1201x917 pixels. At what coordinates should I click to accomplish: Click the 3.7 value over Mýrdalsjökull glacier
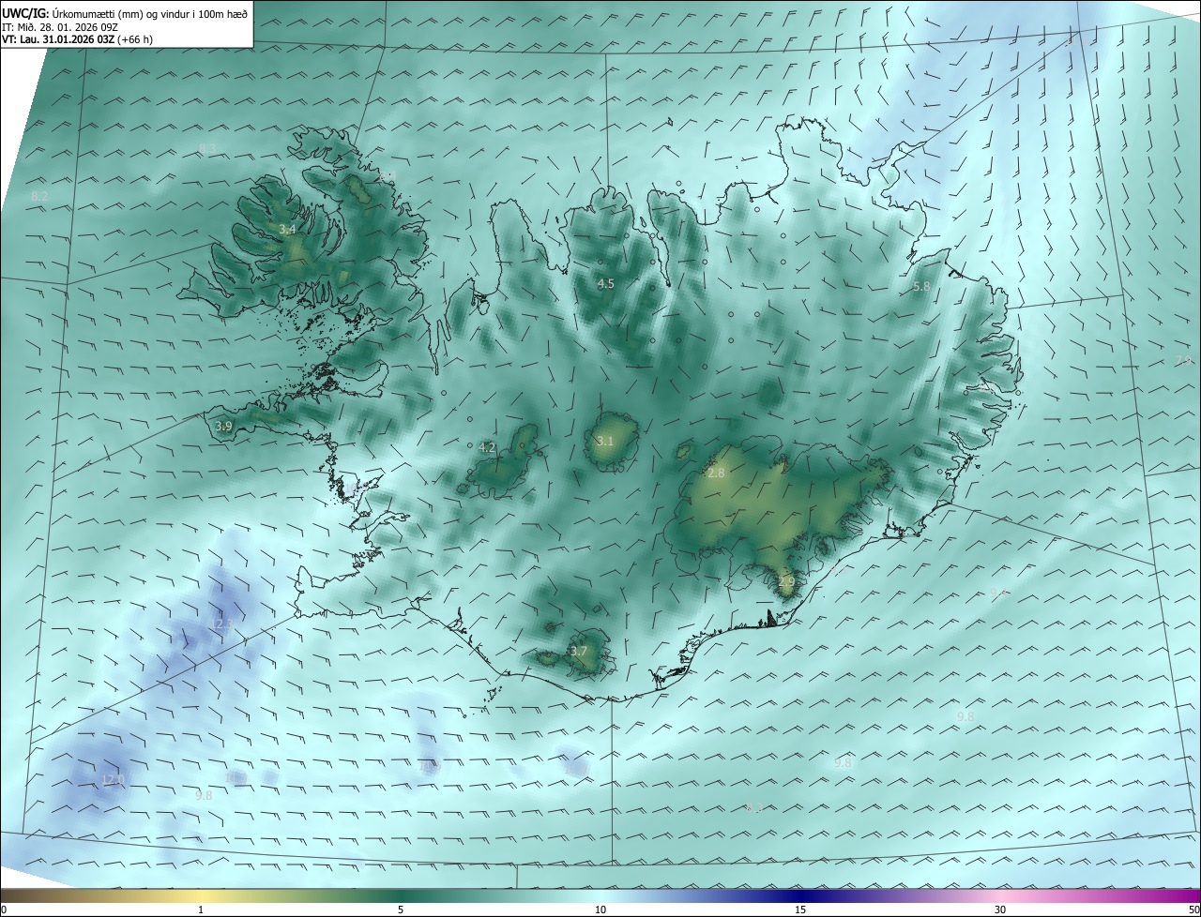coord(579,652)
